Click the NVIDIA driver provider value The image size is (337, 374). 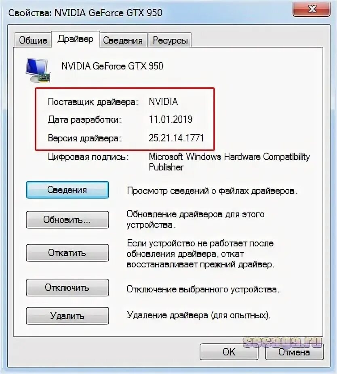(x=163, y=102)
